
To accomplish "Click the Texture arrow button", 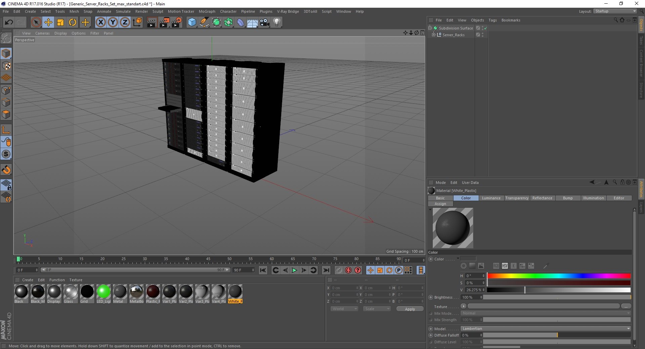I will click(x=463, y=306).
